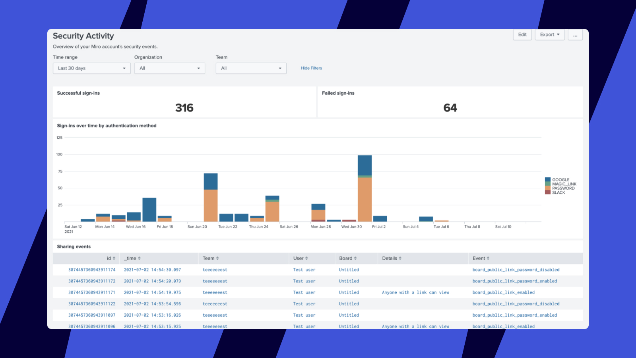Viewport: 636px width, 358px height.
Task: Click the Hide Filters link
Action: (x=311, y=68)
